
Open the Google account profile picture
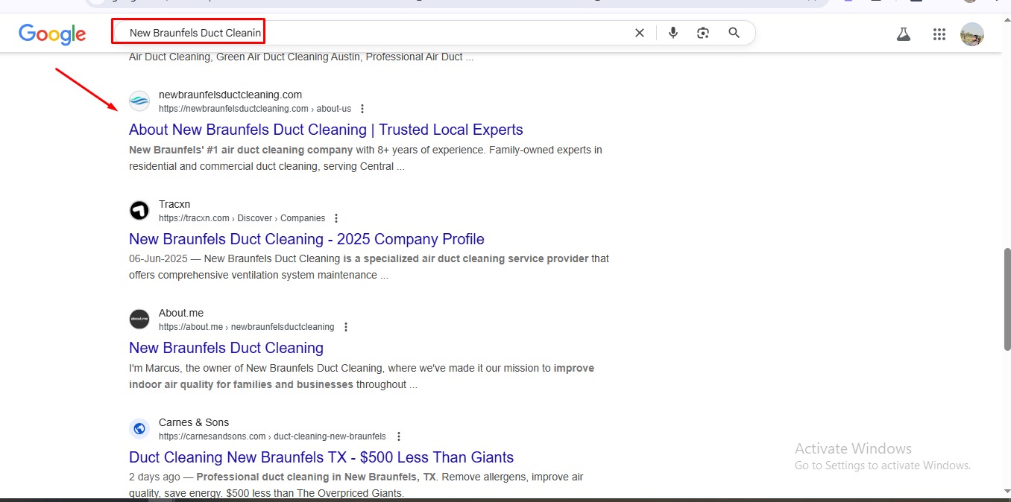971,34
